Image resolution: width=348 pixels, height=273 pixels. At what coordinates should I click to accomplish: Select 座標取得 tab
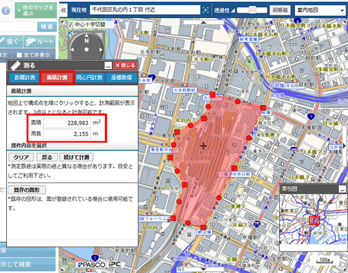click(122, 77)
